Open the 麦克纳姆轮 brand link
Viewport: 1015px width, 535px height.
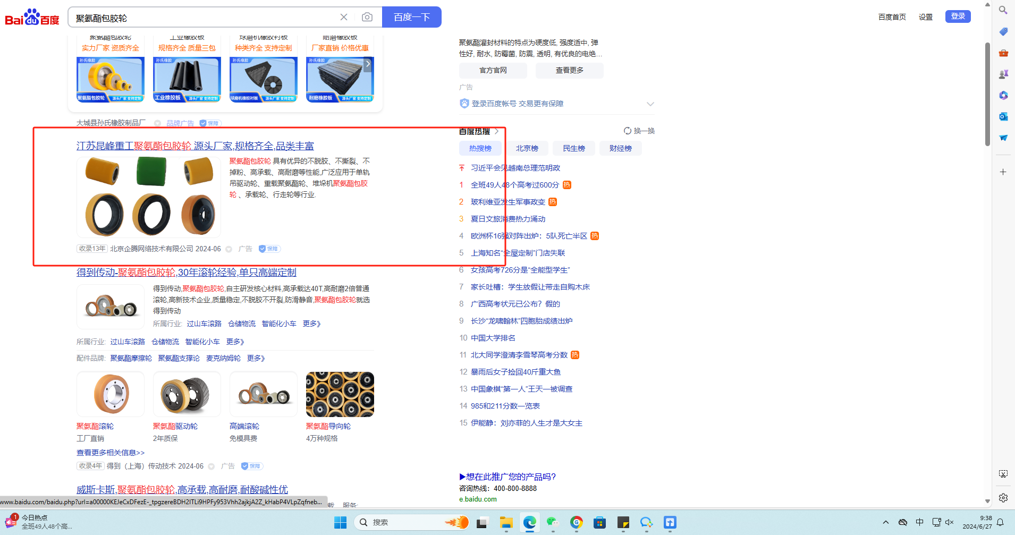click(223, 358)
